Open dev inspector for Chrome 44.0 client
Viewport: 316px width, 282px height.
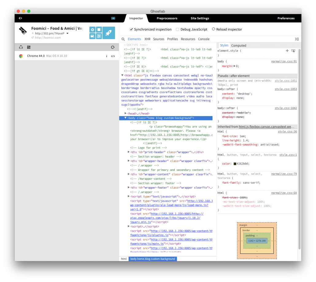pos(113,56)
